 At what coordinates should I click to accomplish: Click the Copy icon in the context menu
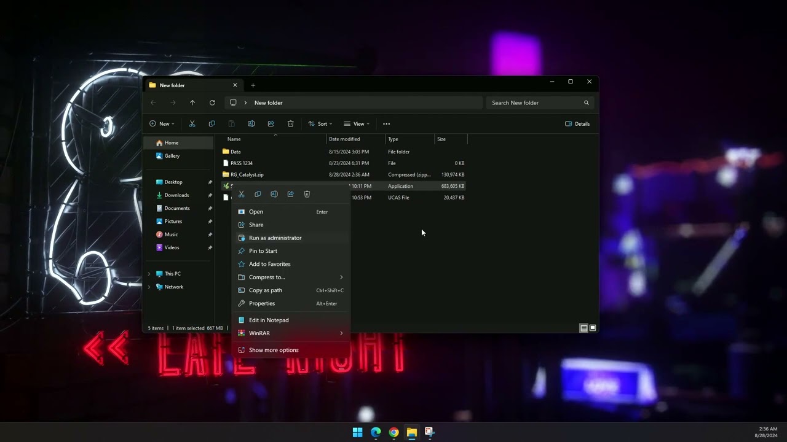tap(258, 194)
